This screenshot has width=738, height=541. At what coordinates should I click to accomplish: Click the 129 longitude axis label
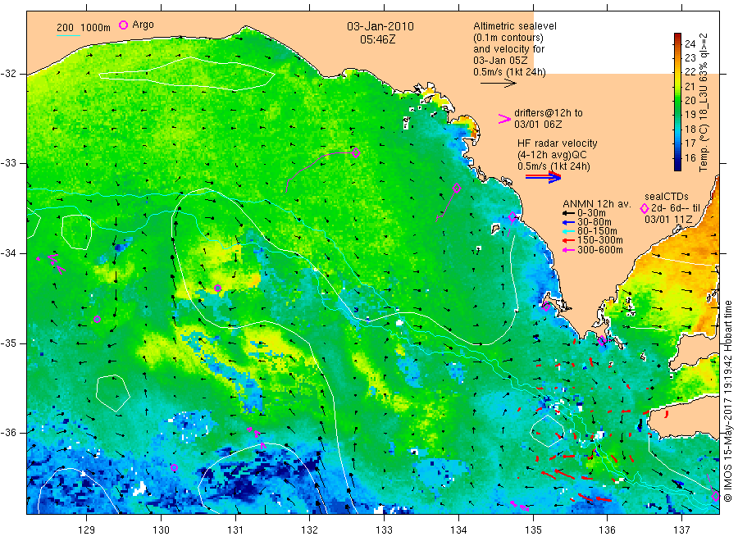point(87,530)
